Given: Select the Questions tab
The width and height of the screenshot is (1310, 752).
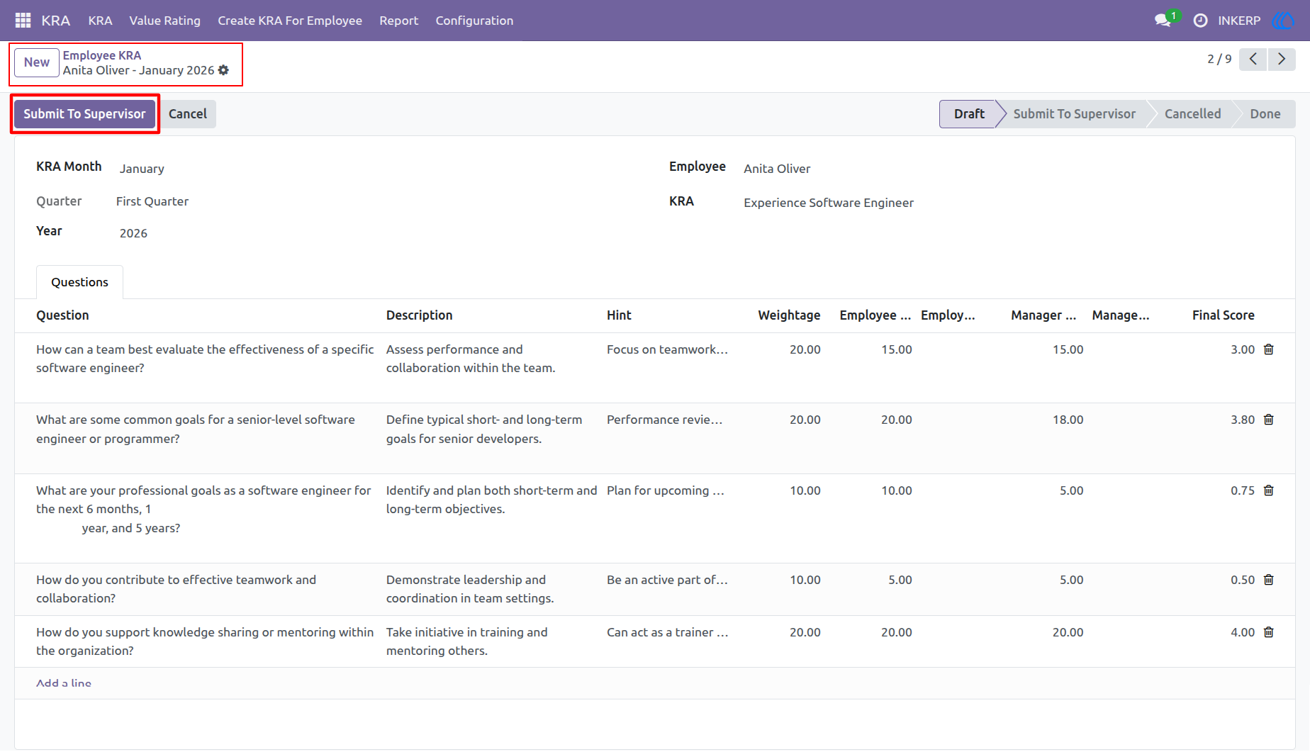Looking at the screenshot, I should 79,282.
